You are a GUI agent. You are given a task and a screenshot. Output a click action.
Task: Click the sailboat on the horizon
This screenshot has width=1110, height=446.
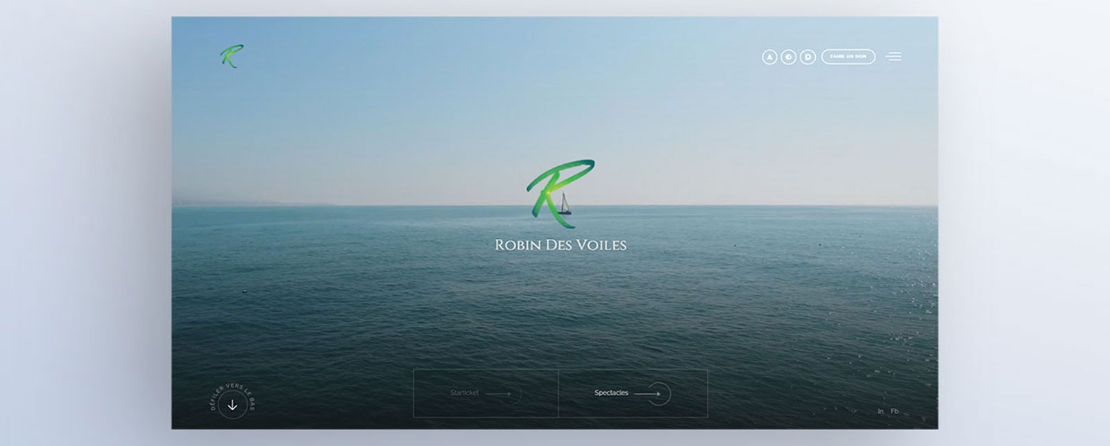click(x=565, y=205)
